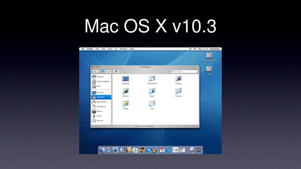Open Mail stamp icon in Dock
The width and height of the screenshot is (301, 169).
pyautogui.click(x=115, y=150)
